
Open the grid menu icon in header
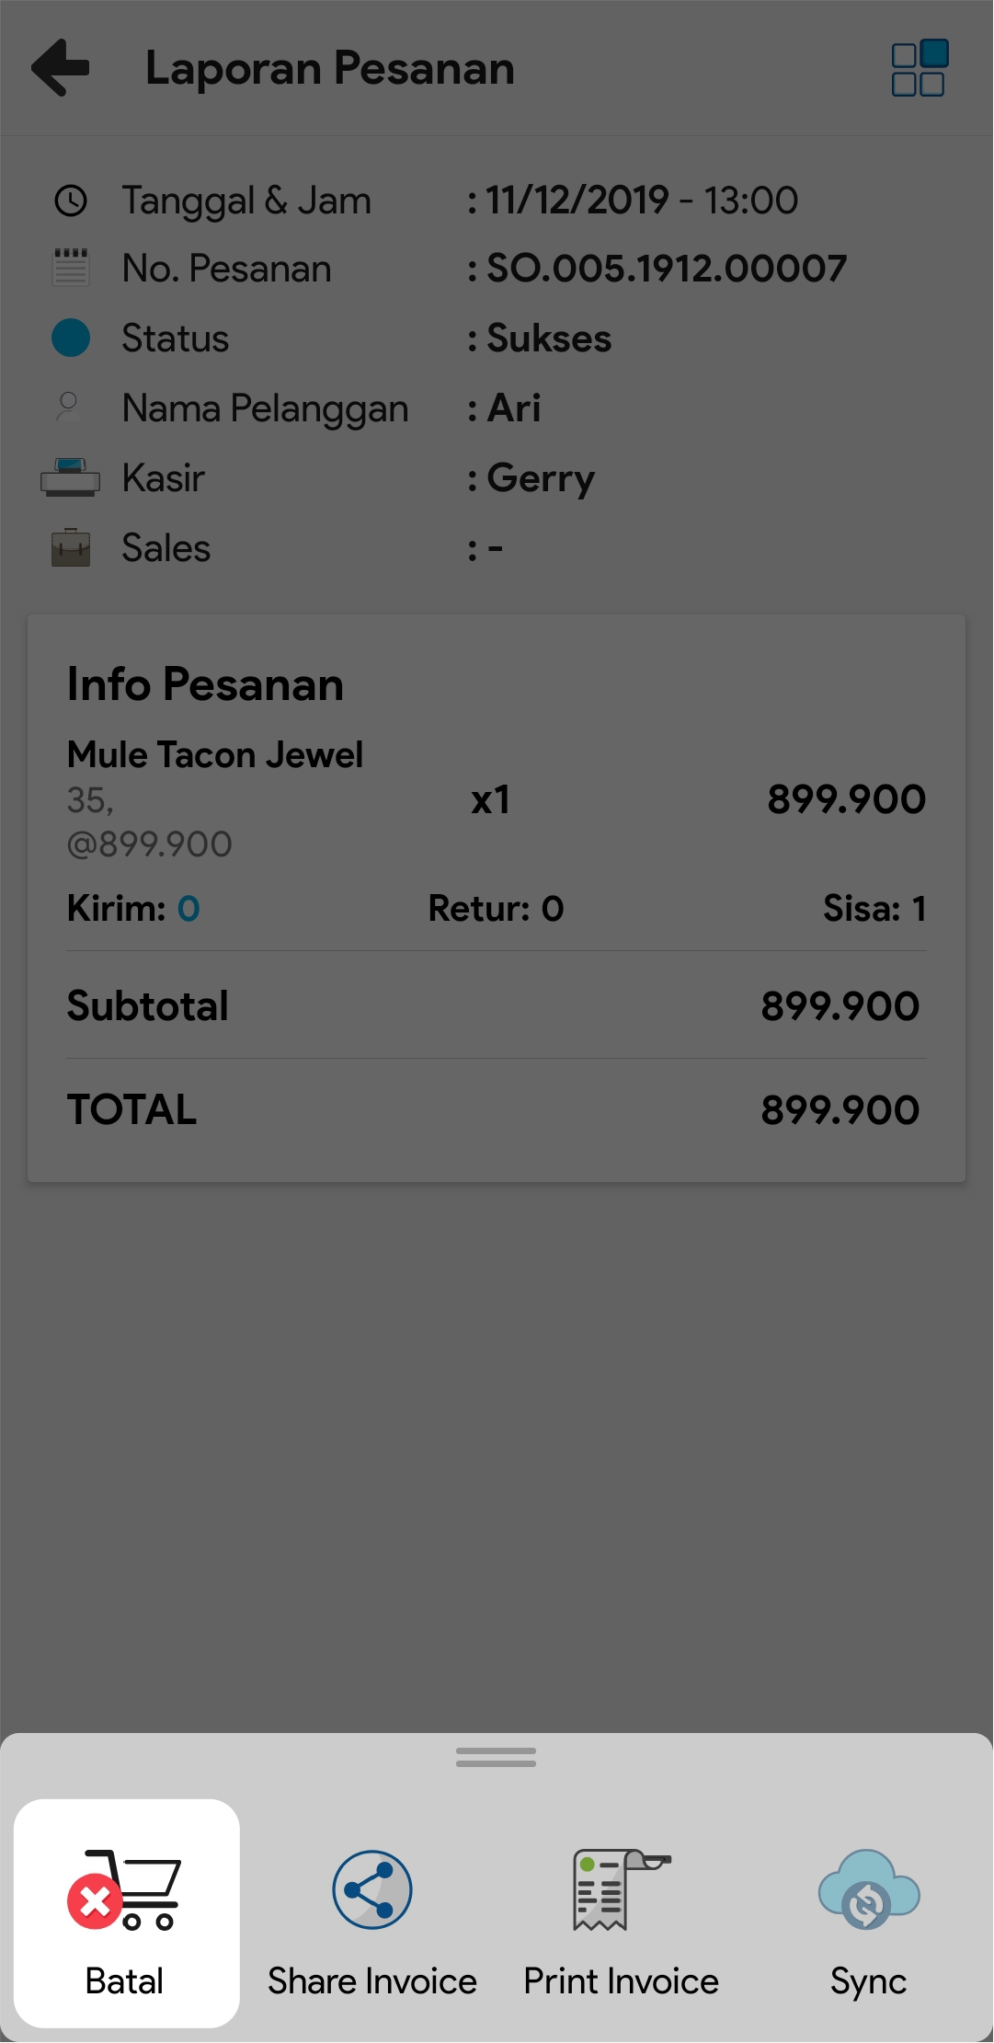[x=919, y=68]
